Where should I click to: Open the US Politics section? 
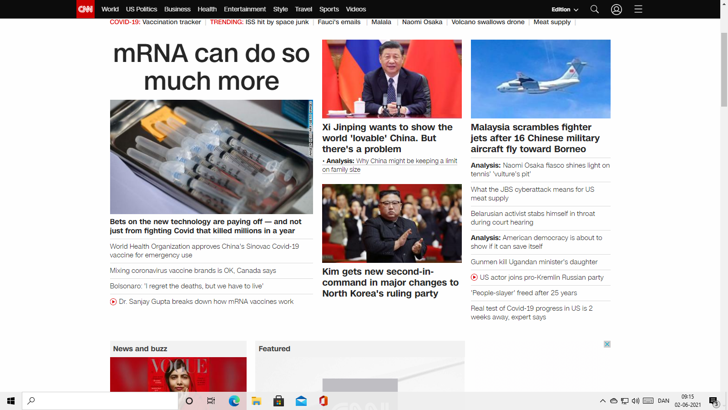point(142,9)
